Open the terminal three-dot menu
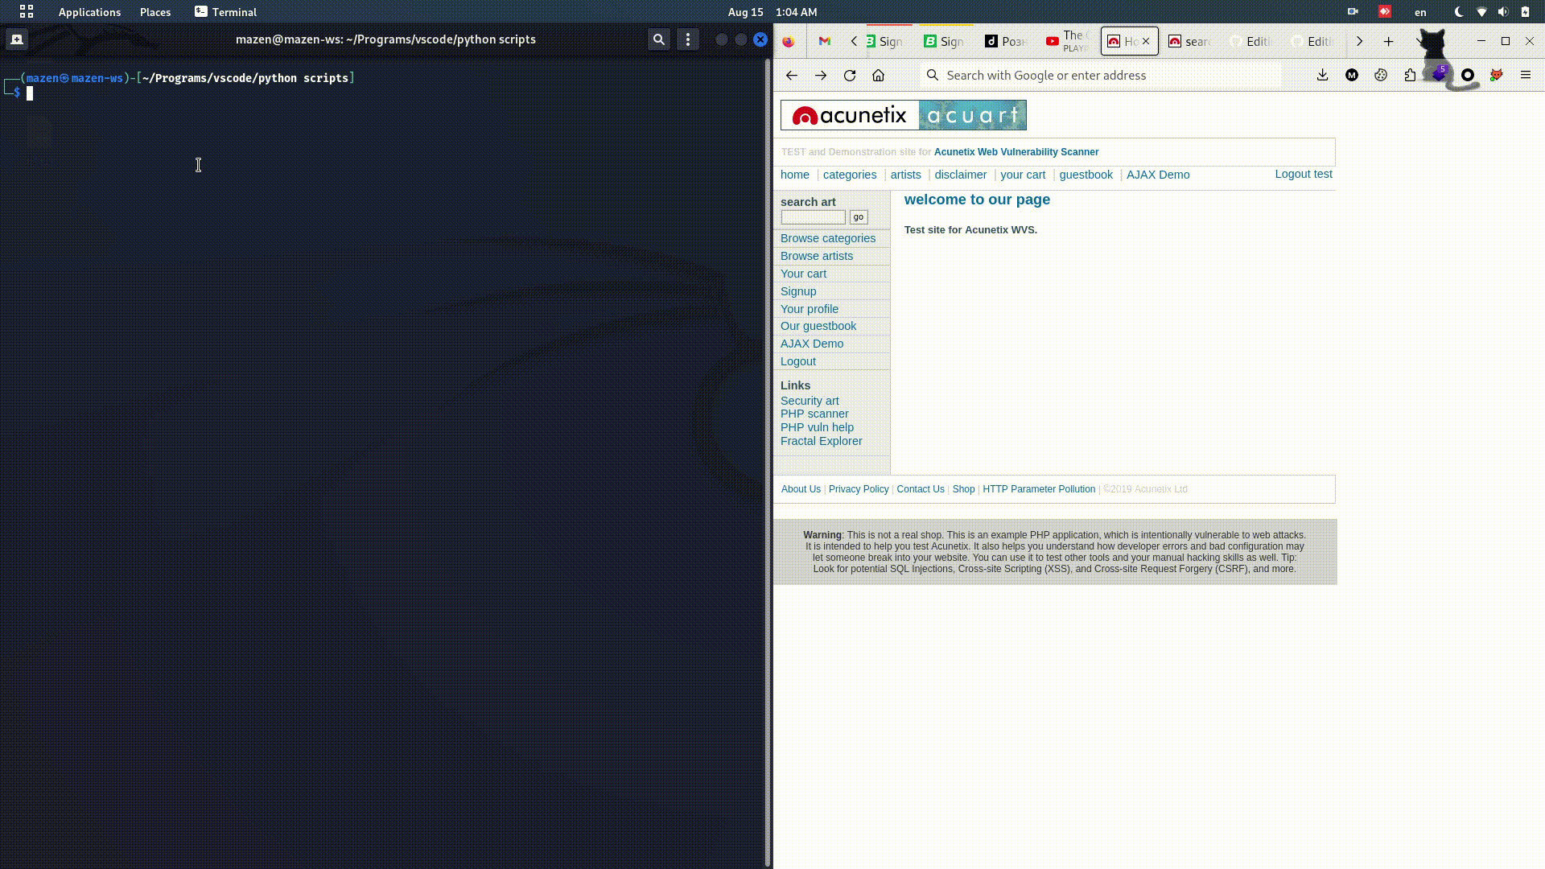The image size is (1545, 869). point(688,39)
